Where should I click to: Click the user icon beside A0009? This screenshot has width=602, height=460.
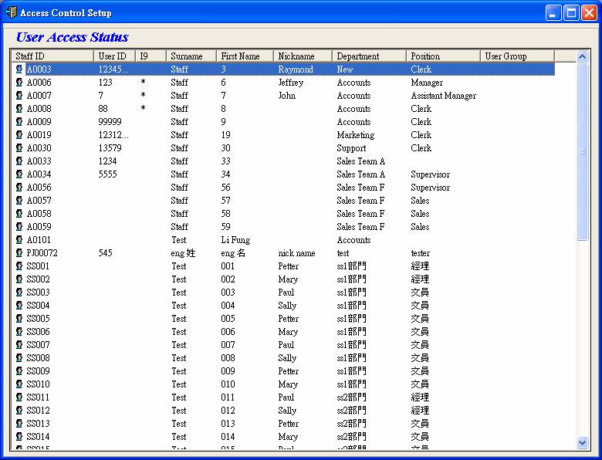(19, 122)
